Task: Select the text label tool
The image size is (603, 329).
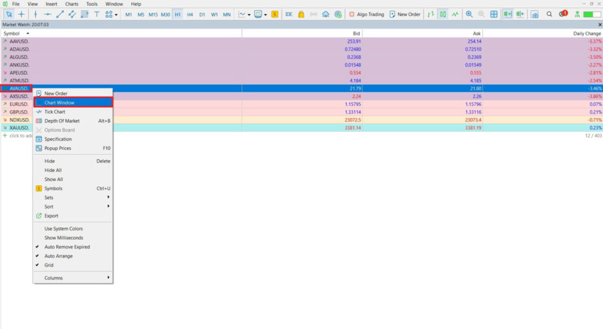Action: (97, 14)
